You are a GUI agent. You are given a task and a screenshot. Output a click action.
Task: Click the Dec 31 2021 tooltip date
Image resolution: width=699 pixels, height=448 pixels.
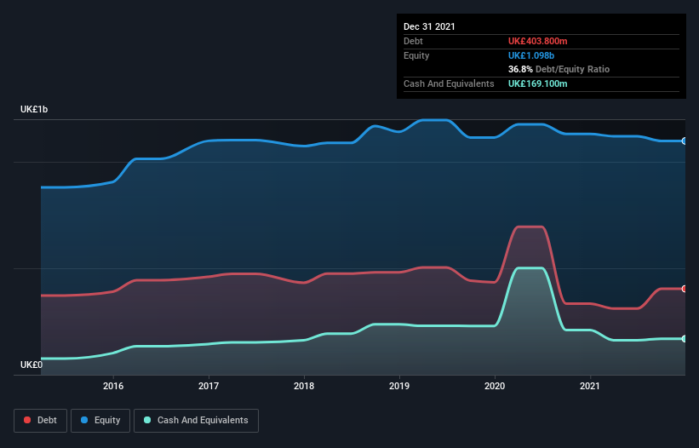pos(429,26)
